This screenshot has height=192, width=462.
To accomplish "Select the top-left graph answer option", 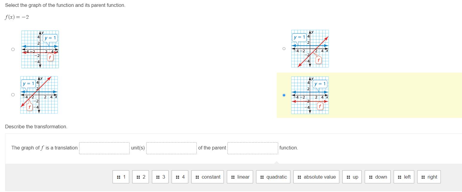I will coord(13,49).
